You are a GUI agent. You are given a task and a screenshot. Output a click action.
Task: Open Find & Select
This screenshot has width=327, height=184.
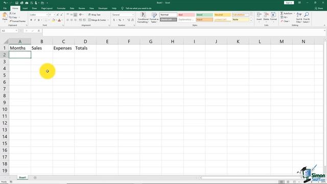307,17
